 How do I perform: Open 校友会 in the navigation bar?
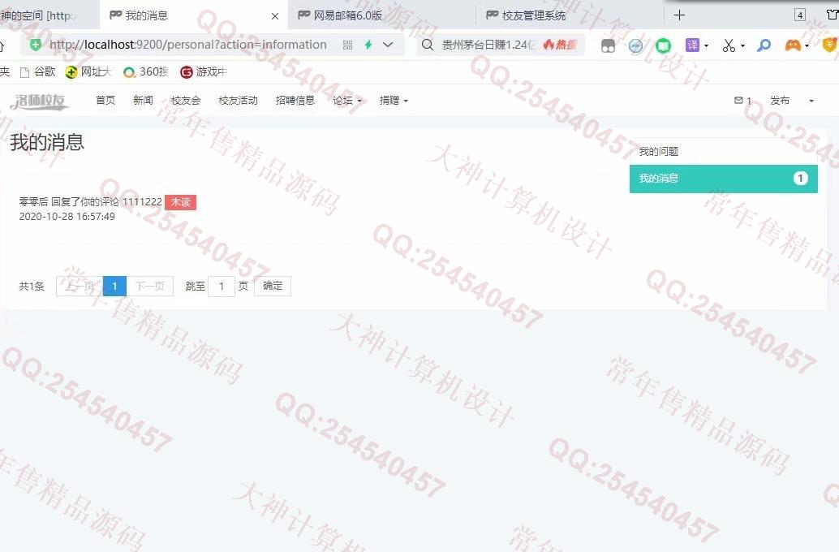point(186,100)
